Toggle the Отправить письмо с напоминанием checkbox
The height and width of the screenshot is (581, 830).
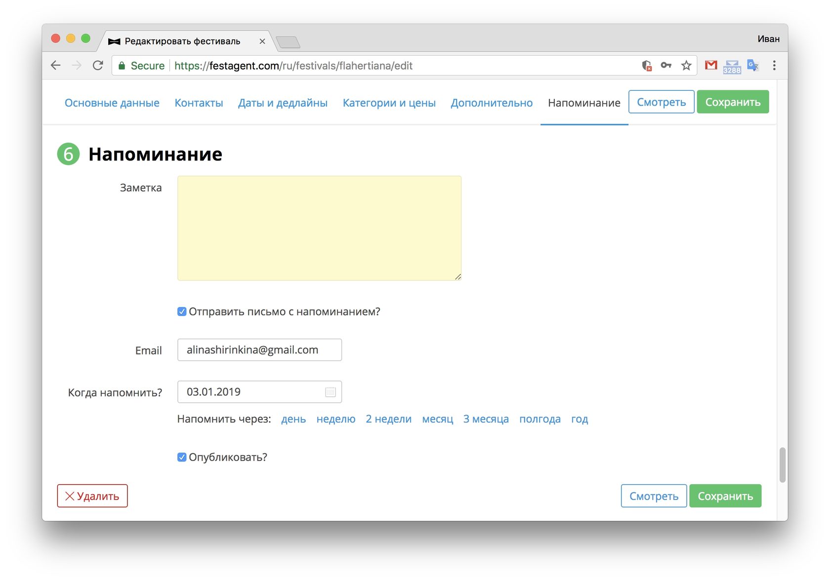[x=182, y=311]
